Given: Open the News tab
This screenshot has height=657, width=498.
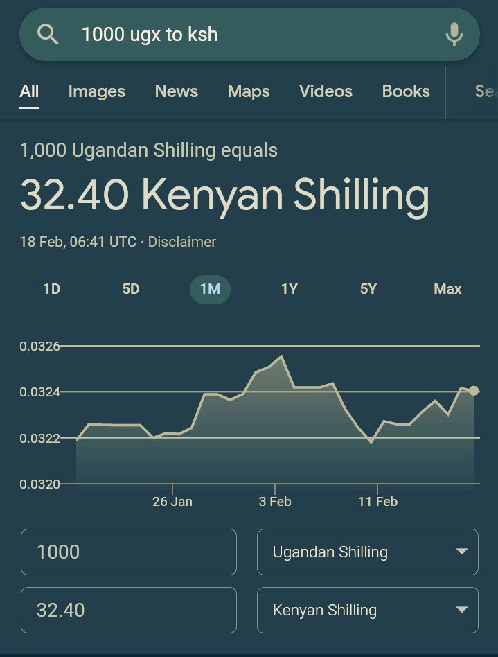Looking at the screenshot, I should pos(177,91).
